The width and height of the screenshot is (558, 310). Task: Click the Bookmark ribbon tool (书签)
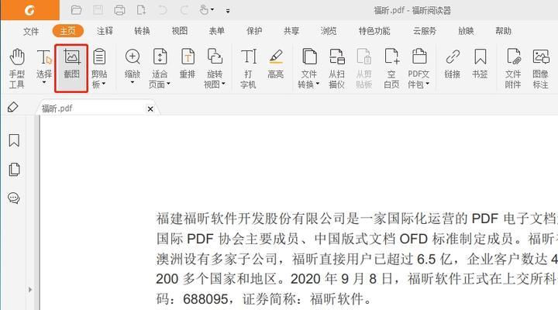click(x=480, y=64)
